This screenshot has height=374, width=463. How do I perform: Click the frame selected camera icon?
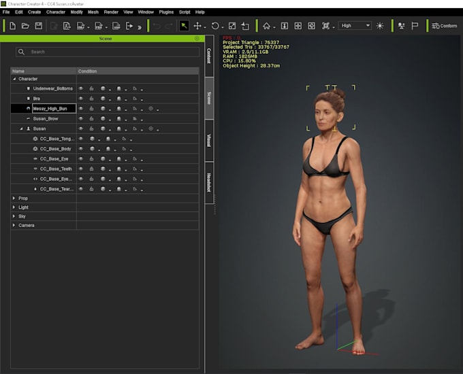pos(325,26)
